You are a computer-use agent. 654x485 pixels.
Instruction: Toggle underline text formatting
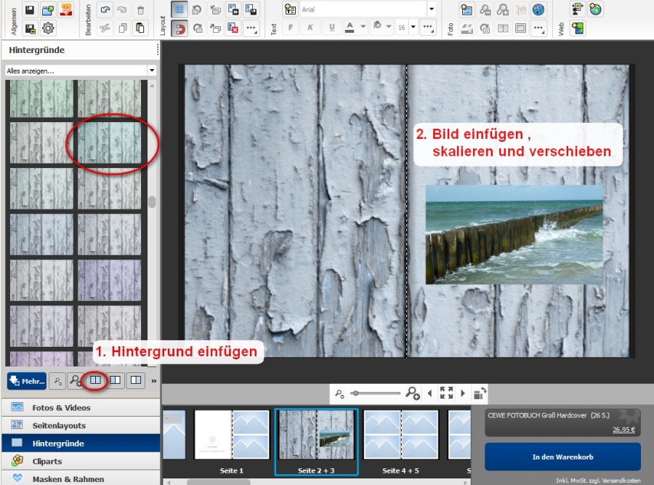click(x=332, y=28)
